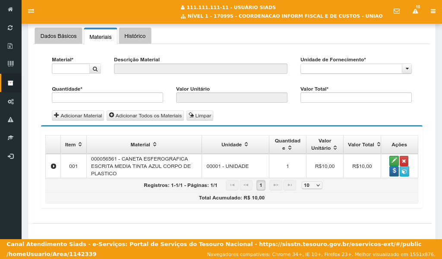Open Unidade de Fornecimento dropdown
Image resolution: width=442 pixels, height=259 pixels.
click(407, 69)
